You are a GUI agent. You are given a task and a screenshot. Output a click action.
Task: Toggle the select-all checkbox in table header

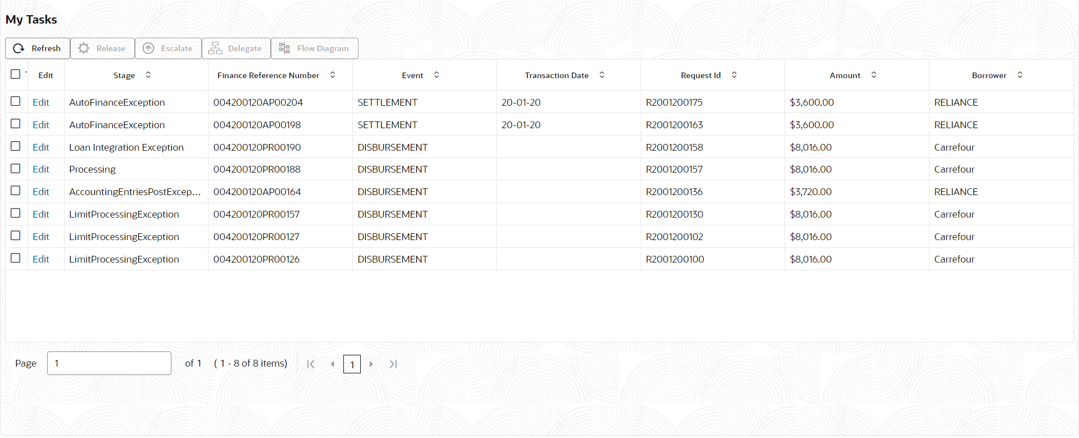click(x=16, y=74)
